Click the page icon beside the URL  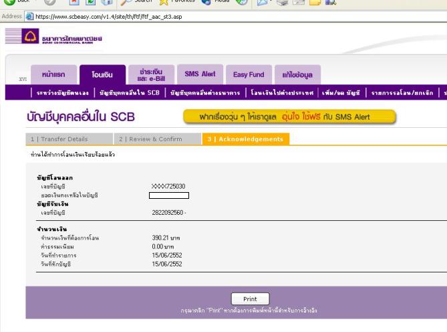coord(29,16)
